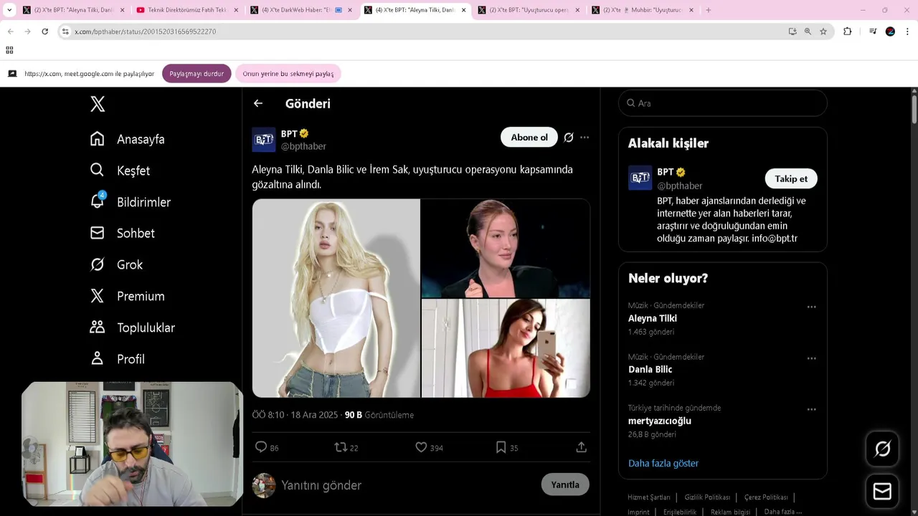
Task: Open the Extensions puzzle icon
Action: tap(847, 32)
